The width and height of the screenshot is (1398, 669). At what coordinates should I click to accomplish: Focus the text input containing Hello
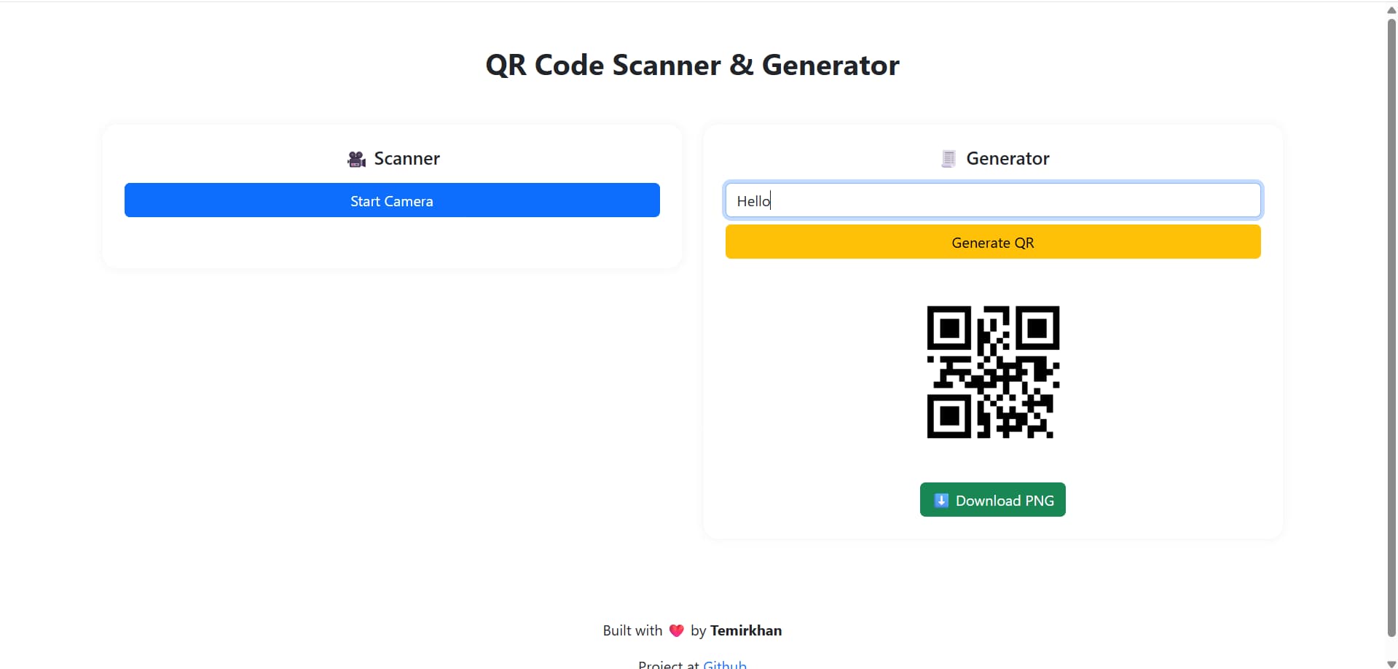(992, 200)
